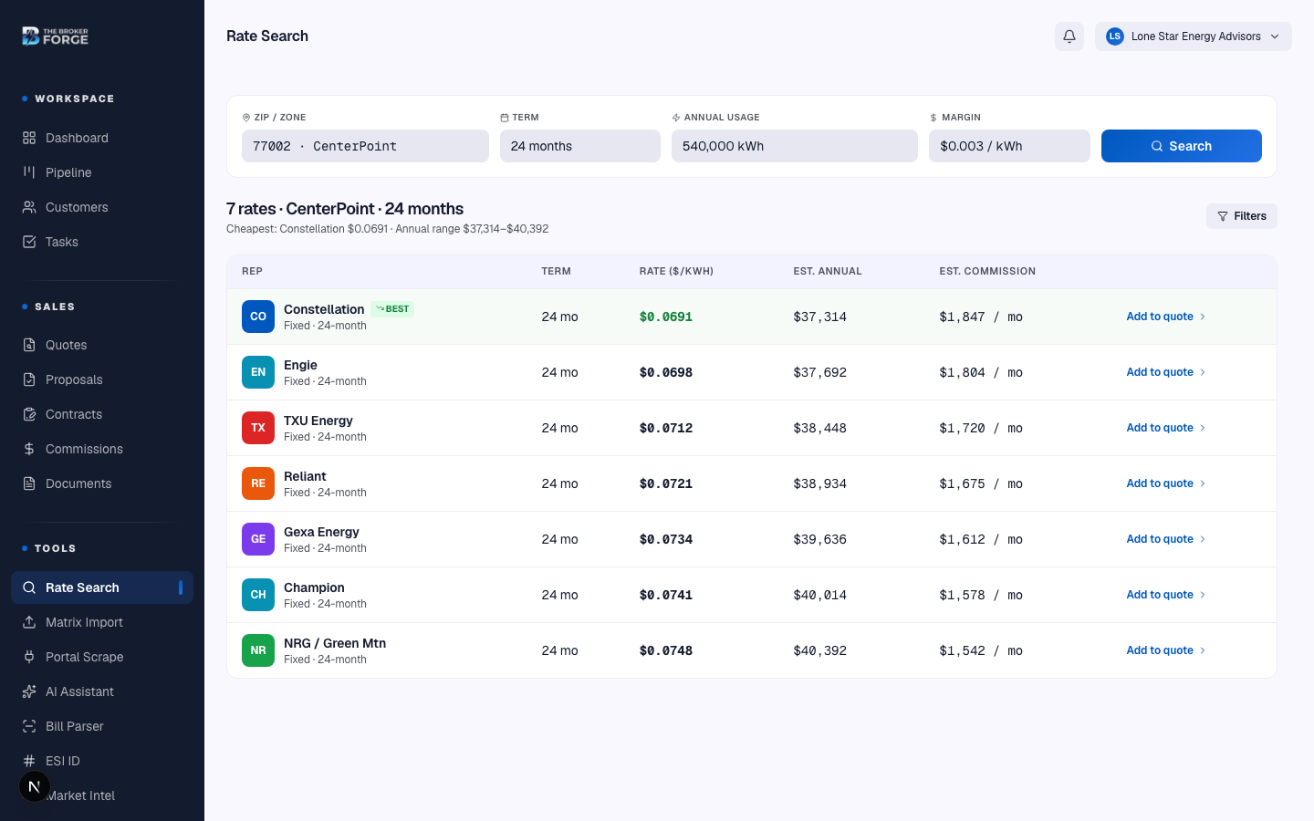Click the Constellation CO avatar
This screenshot has width=1314, height=821.
258,317
